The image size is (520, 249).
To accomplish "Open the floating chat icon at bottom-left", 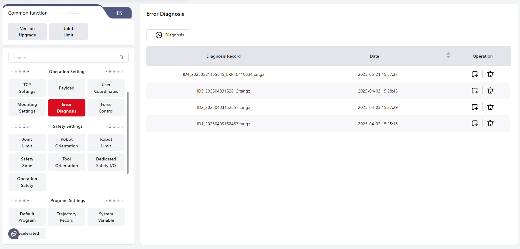I will pyautogui.click(x=14, y=234).
